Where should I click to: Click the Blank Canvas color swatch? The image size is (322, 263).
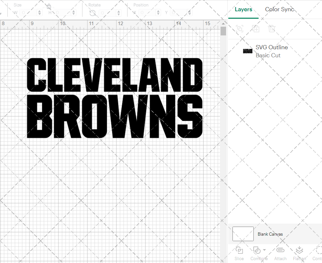click(243, 234)
